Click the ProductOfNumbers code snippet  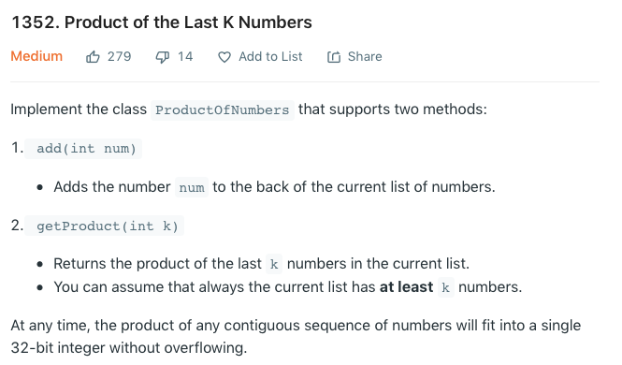click(x=223, y=109)
